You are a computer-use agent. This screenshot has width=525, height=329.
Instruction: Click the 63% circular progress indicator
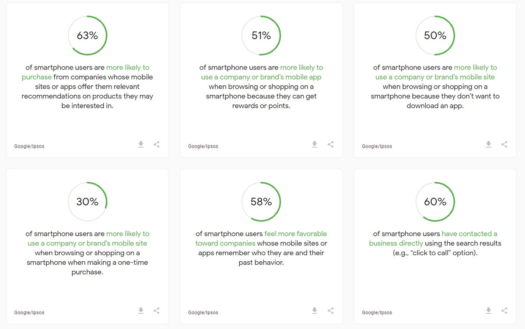click(87, 36)
